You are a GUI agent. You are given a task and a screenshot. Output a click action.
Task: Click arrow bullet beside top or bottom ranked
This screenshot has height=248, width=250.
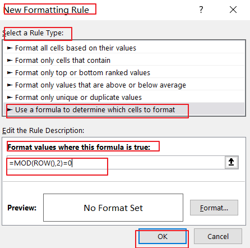pos(10,73)
